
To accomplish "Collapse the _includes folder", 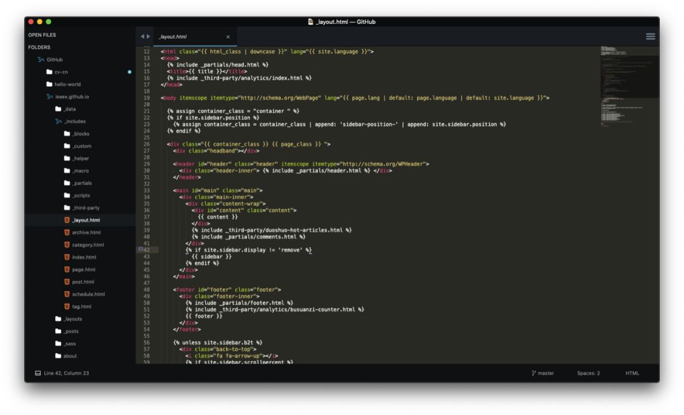I will 75,121.
